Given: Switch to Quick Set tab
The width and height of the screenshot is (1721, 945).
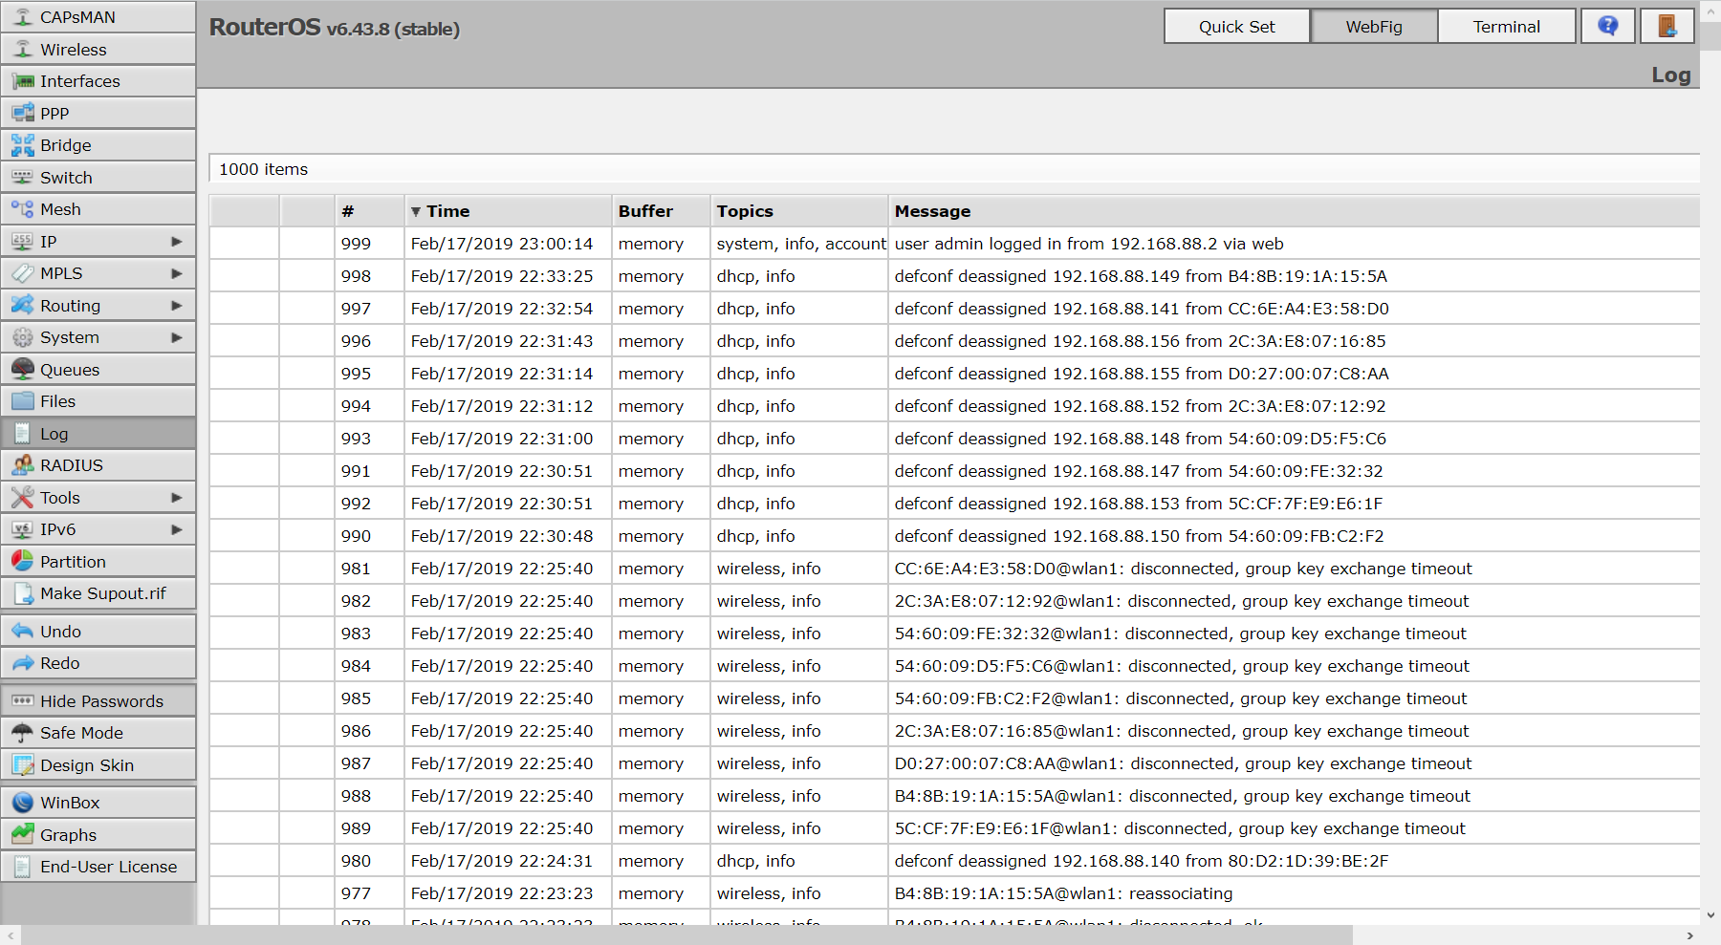Looking at the screenshot, I should coord(1237,27).
